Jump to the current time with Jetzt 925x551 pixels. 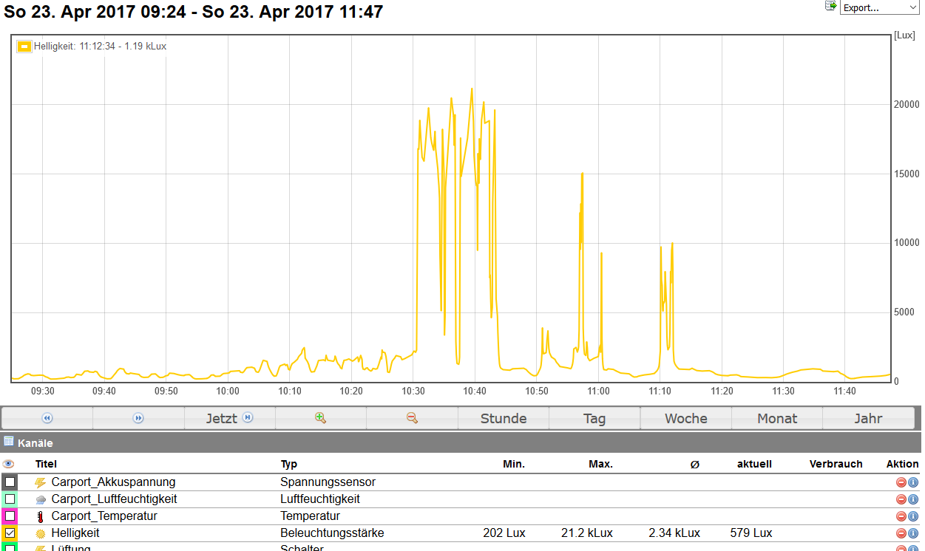click(229, 418)
